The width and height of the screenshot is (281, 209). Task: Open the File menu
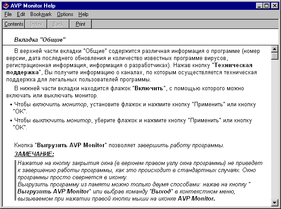[x=8, y=14]
